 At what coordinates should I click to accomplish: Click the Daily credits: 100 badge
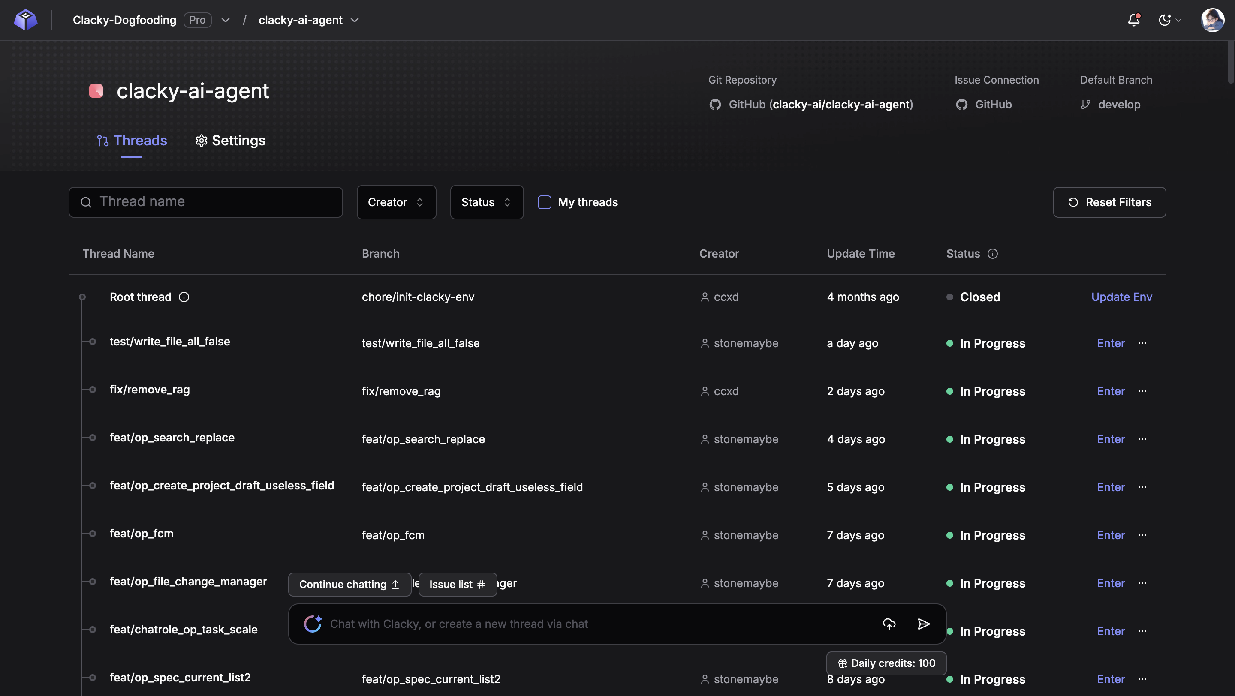(x=886, y=663)
